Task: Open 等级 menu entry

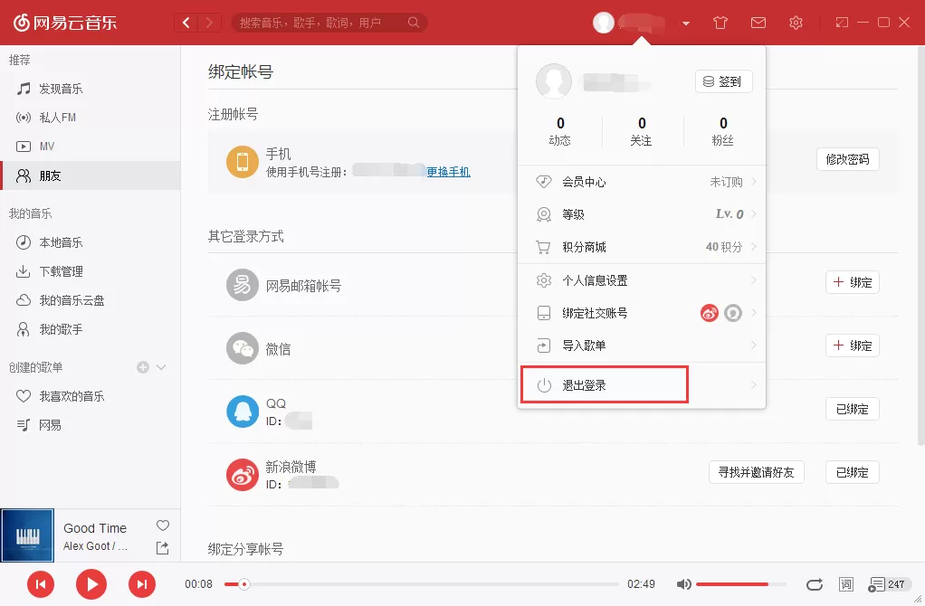Action: 642,214
